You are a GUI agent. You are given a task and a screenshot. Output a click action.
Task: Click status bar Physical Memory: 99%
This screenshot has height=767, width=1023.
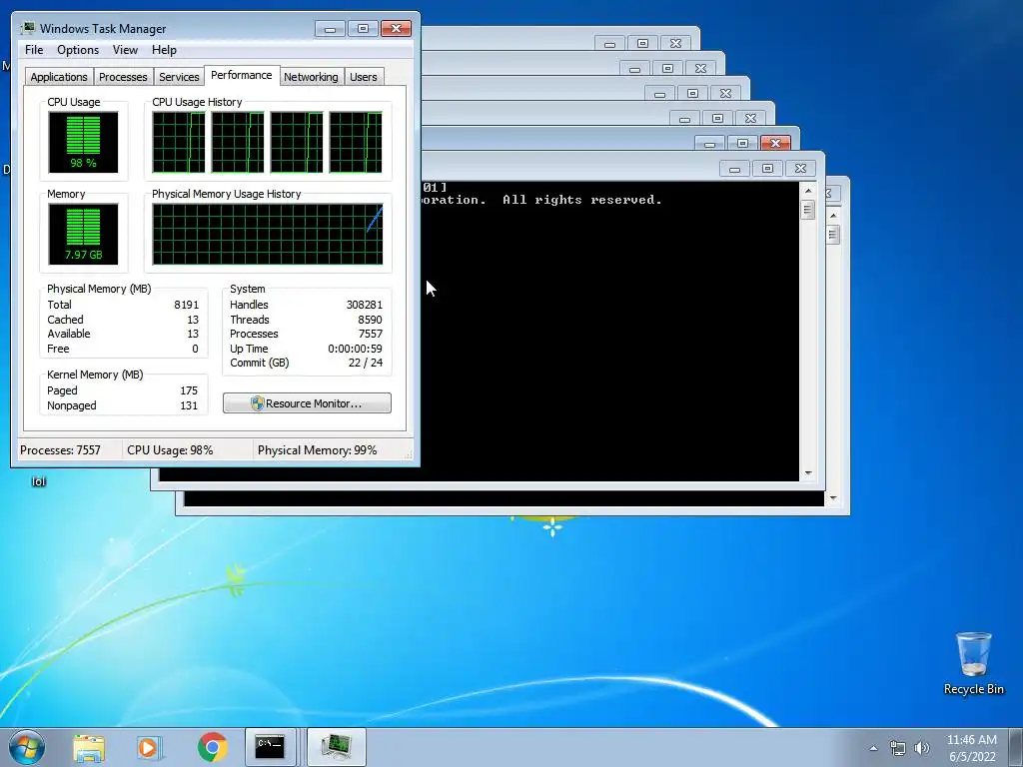coord(317,450)
